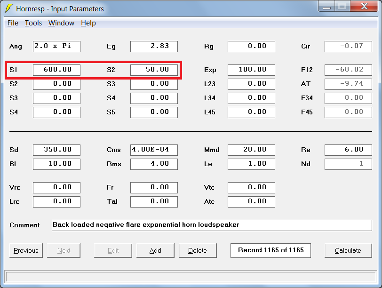Click the L23 input field
Image resolution: width=382 pixels, height=288 pixels.
(251, 84)
